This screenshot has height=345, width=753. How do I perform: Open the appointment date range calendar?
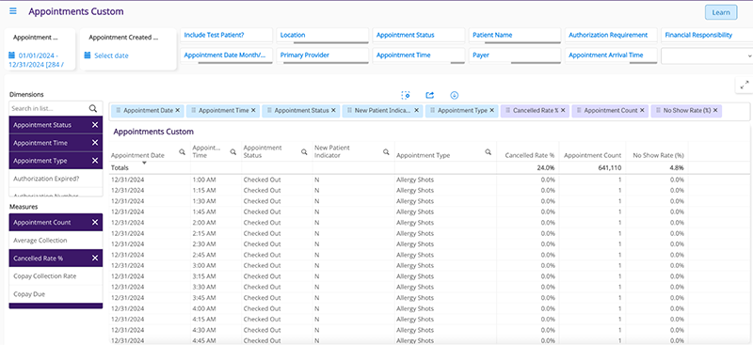(x=12, y=55)
